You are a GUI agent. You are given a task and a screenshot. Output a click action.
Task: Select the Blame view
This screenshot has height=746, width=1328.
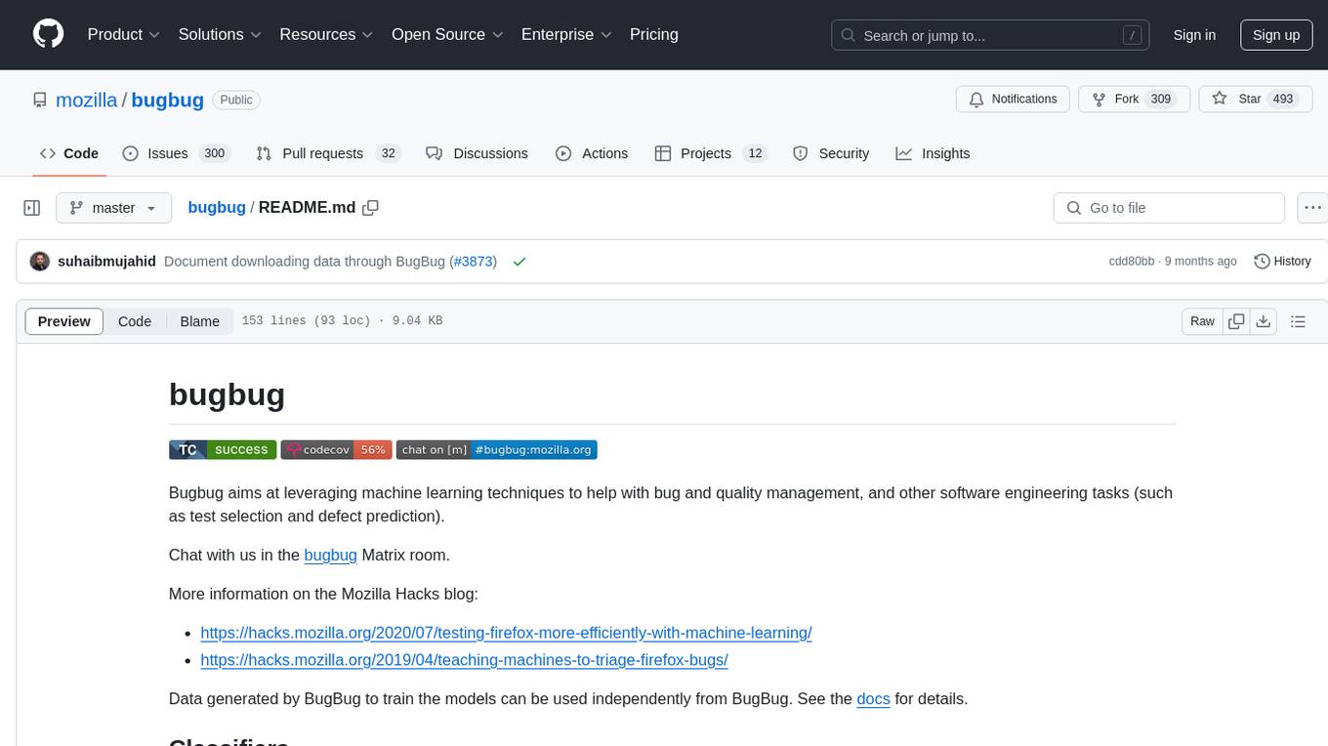tap(199, 321)
